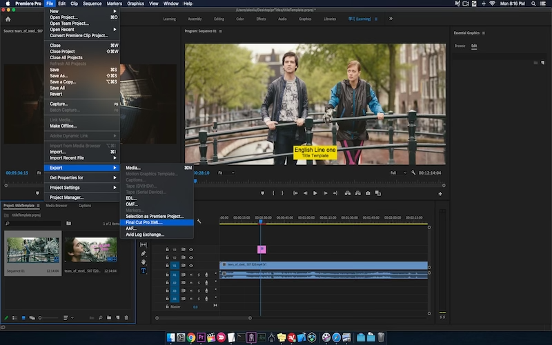Image resolution: width=552 pixels, height=345 pixels.
Task: Adjust the Project panel thumbnail size slider
Action: pos(48,318)
